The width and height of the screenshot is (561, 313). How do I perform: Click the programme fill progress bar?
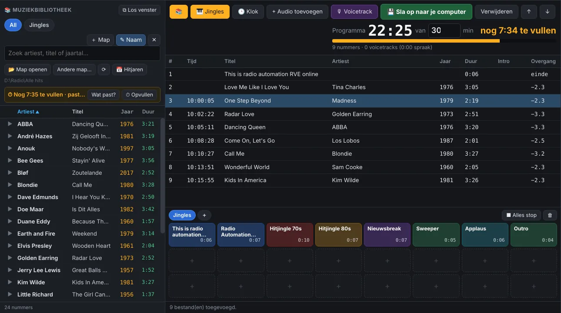tap(444, 41)
